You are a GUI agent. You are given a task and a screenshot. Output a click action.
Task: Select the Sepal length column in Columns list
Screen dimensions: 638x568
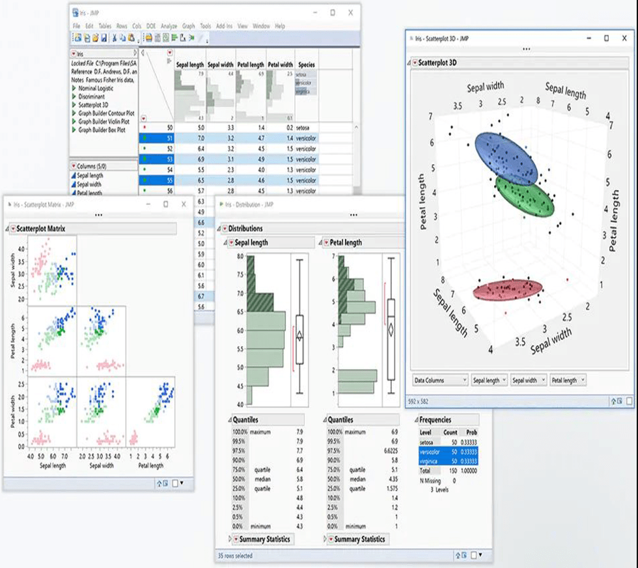click(90, 176)
